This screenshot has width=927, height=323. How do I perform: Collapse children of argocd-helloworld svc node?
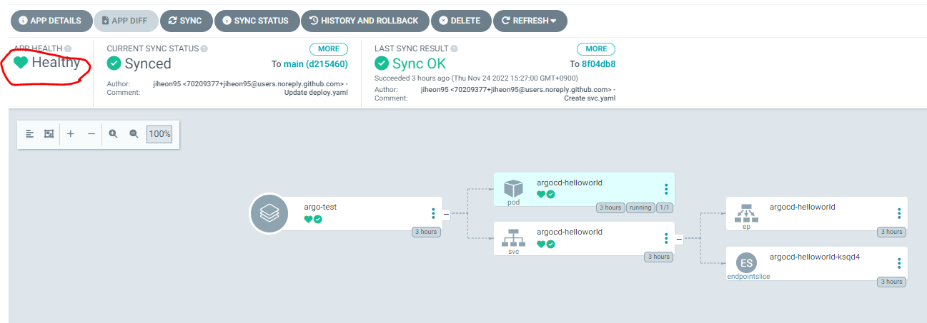pos(680,239)
